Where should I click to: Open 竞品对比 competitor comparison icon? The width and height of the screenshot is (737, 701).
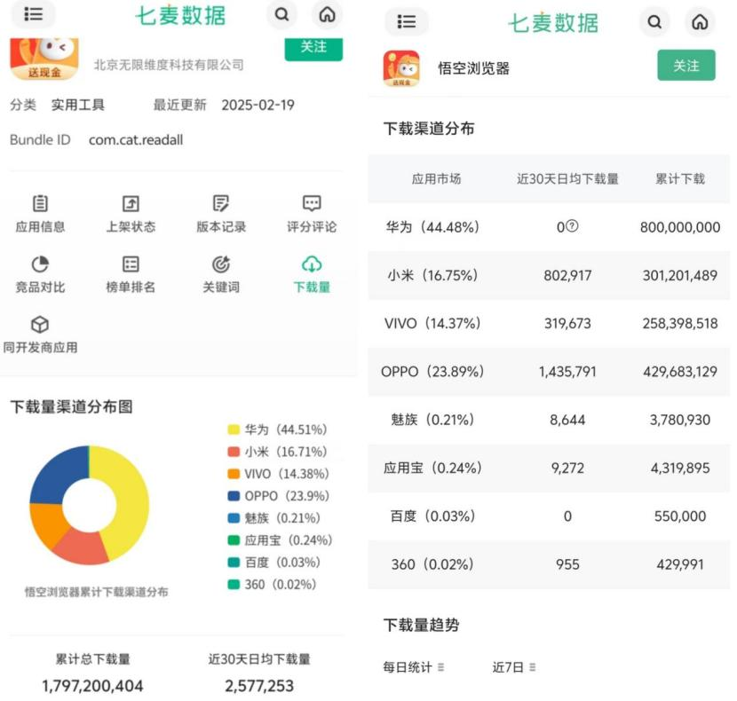[x=40, y=265]
